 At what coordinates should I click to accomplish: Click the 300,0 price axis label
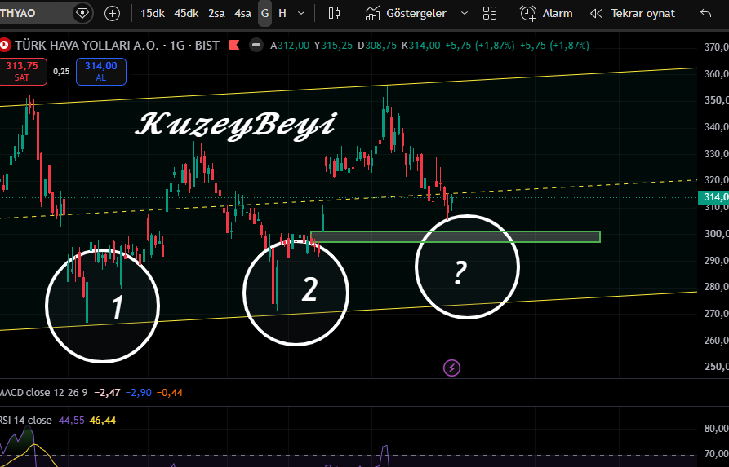717,233
